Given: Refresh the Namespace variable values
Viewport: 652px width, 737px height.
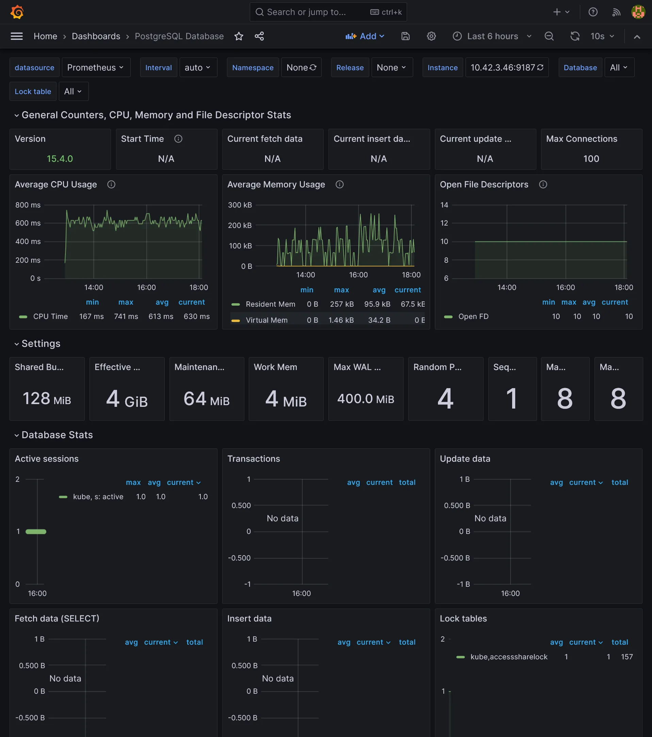Looking at the screenshot, I should (313, 67).
